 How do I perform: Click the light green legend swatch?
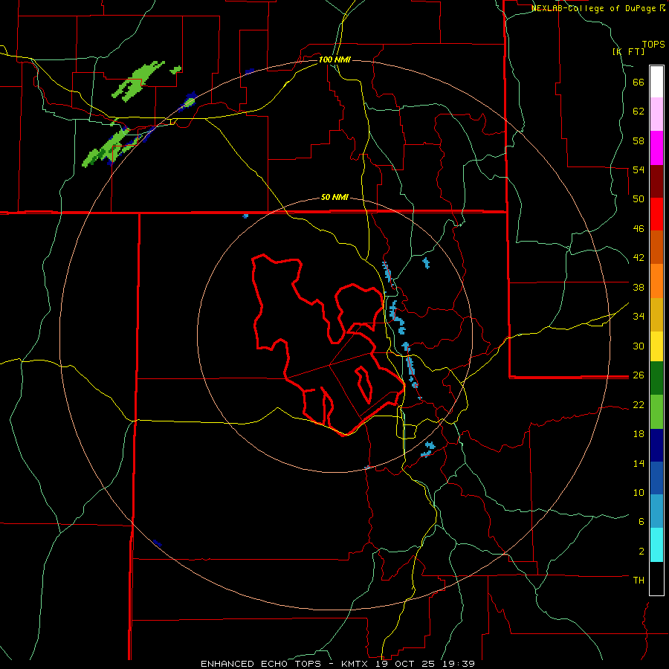tap(656, 412)
